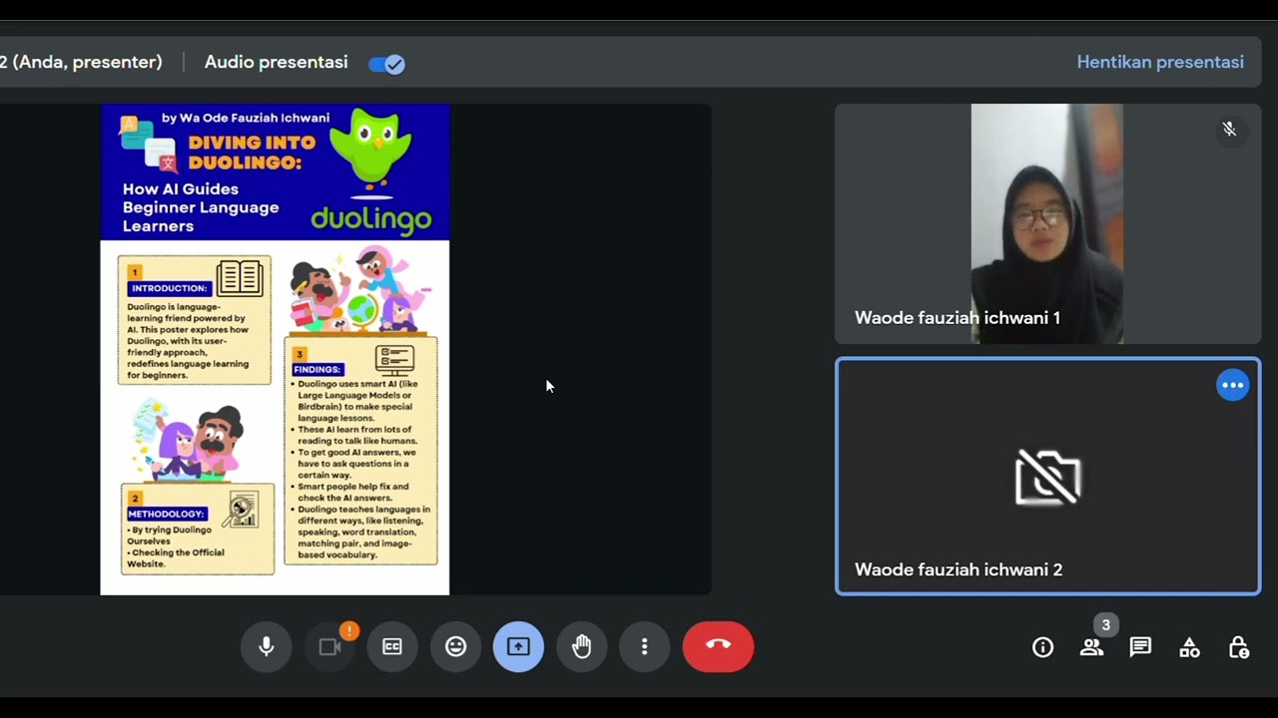This screenshot has width=1278, height=718.
Task: Click the present screen button
Action: [x=518, y=647]
